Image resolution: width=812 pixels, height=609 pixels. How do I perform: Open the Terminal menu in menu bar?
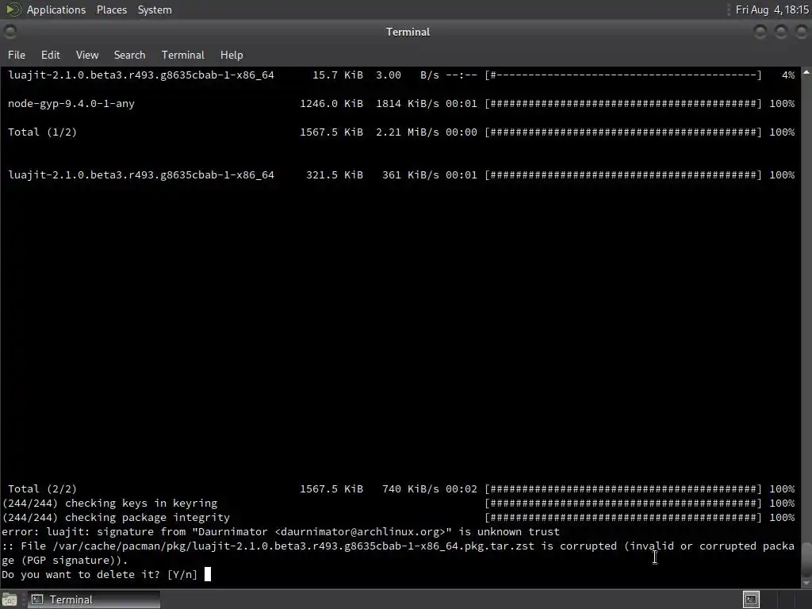tap(183, 55)
